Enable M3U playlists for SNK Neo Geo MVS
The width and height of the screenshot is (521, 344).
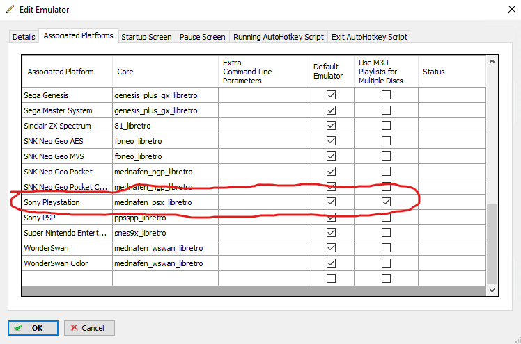point(386,156)
